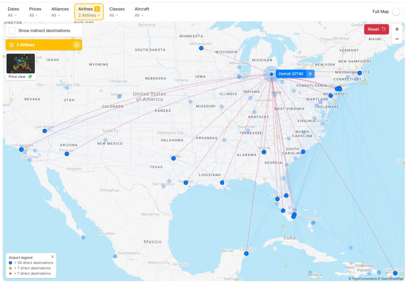The width and height of the screenshot is (406, 283).
Task: Click the Reset button
Action: [376, 29]
